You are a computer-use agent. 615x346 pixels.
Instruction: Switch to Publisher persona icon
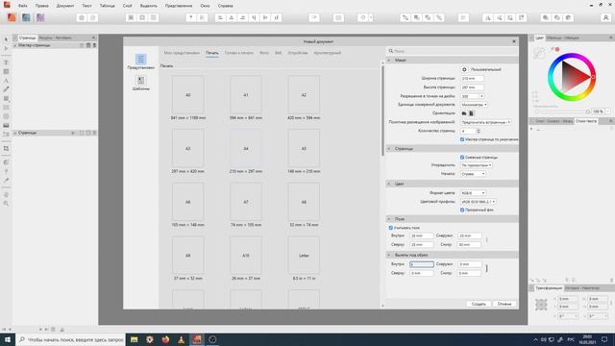(x=12, y=17)
